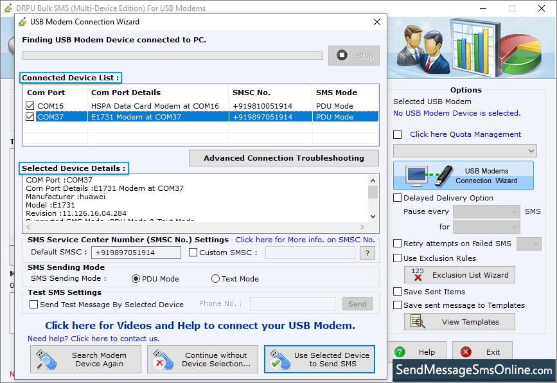The image size is (557, 383).
Task: Click the bar chart banner graphic
Action: [476, 48]
